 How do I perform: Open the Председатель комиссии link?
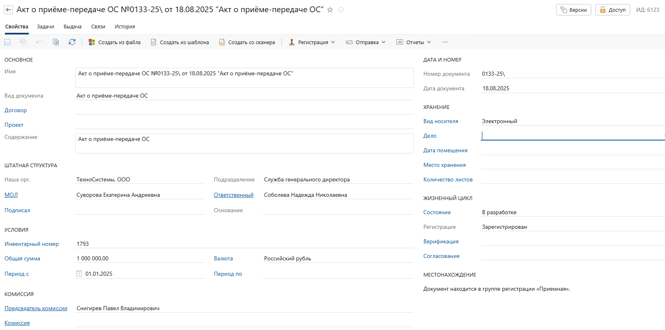(36, 309)
